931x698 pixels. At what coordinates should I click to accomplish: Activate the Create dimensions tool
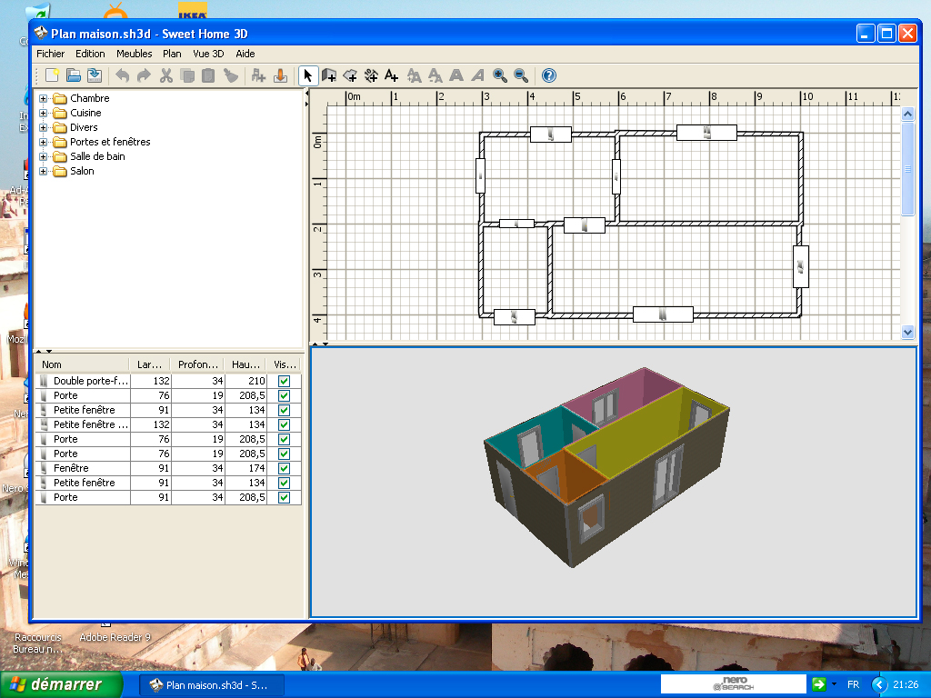click(371, 75)
